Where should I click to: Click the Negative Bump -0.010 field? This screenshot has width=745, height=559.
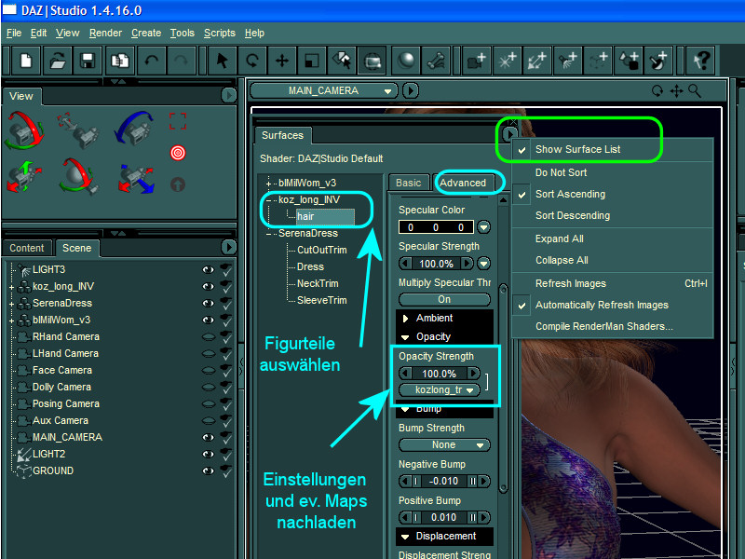coord(445,482)
